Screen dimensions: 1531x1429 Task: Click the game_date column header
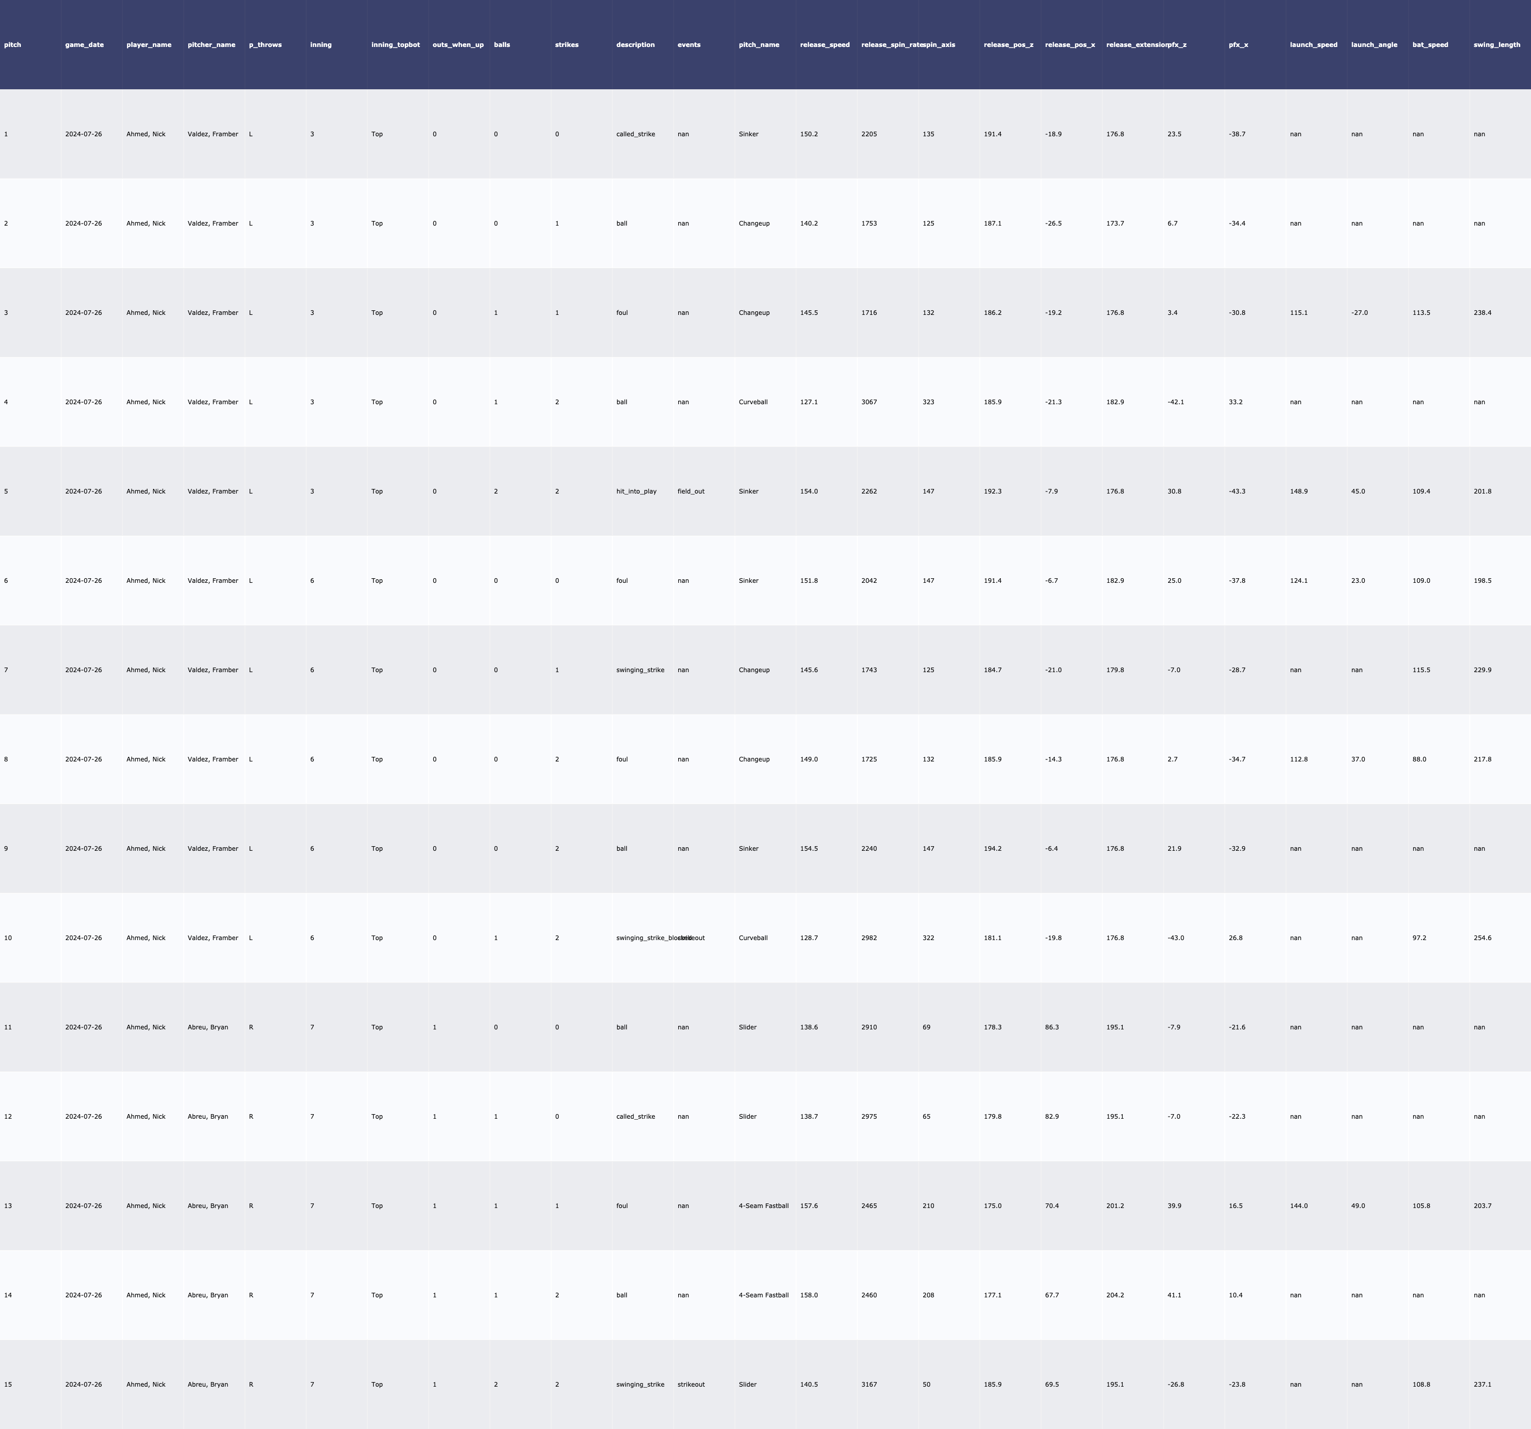(x=84, y=45)
